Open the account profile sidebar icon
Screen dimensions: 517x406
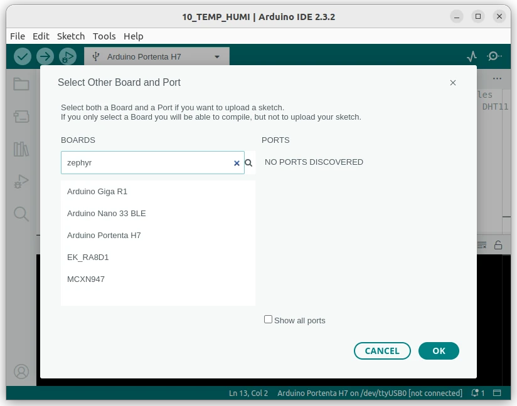pyautogui.click(x=21, y=372)
